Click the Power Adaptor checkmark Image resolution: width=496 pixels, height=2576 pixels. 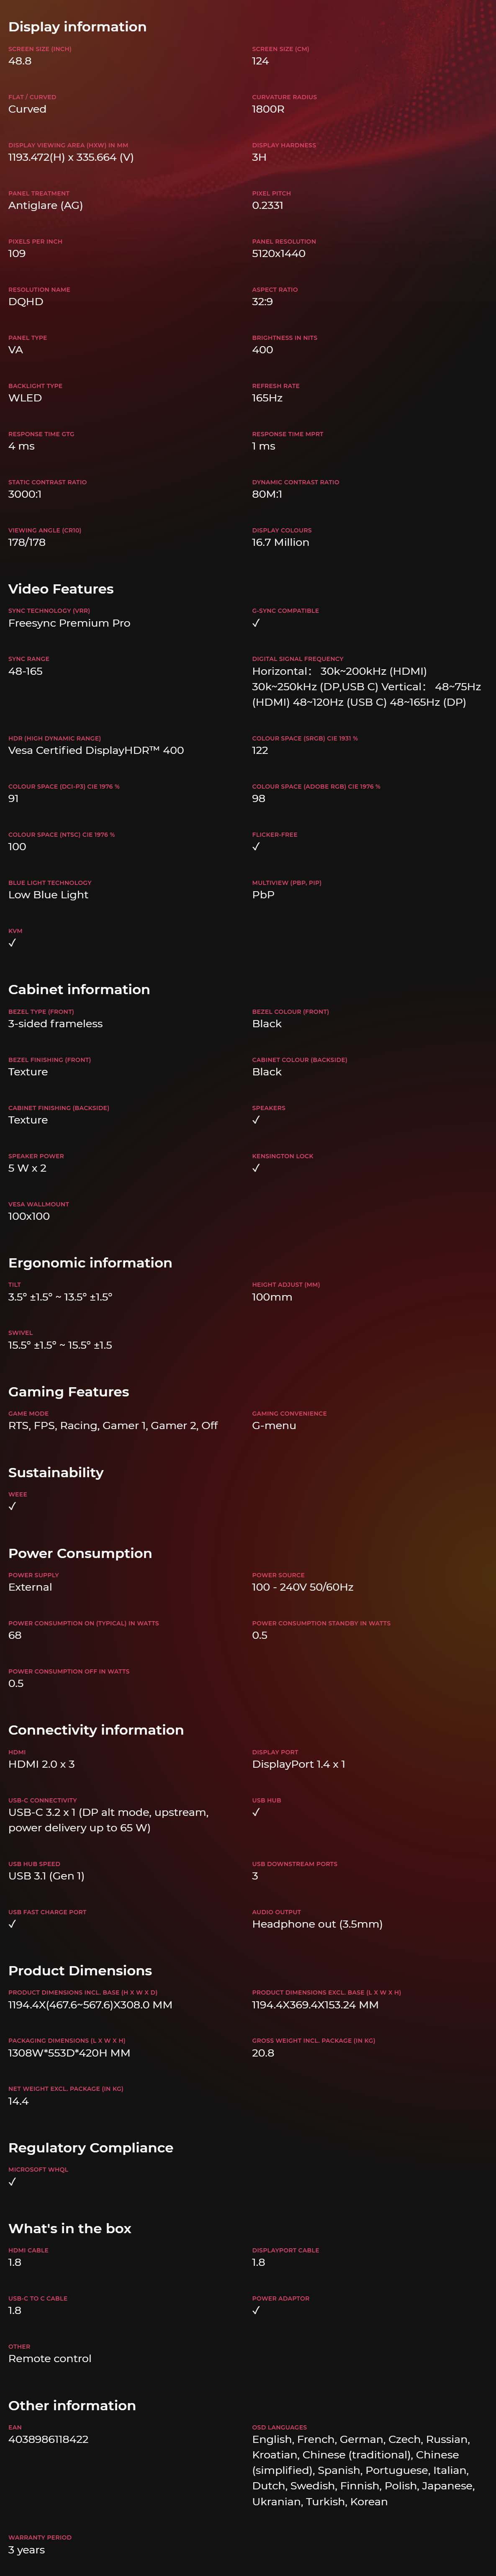(x=256, y=2311)
